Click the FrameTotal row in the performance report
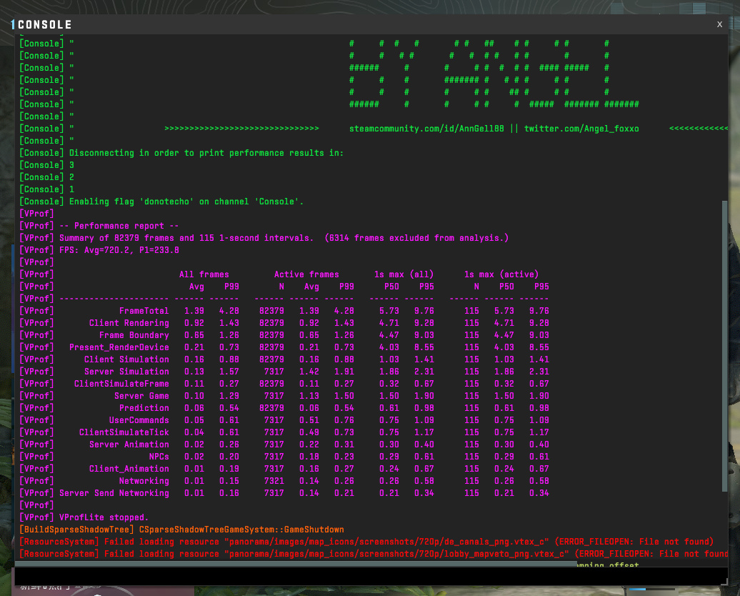This screenshot has height=596, width=740. 284,311
